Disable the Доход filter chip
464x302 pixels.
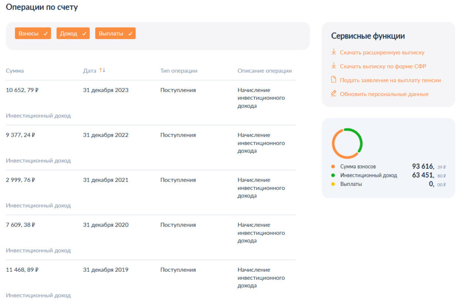73,34
